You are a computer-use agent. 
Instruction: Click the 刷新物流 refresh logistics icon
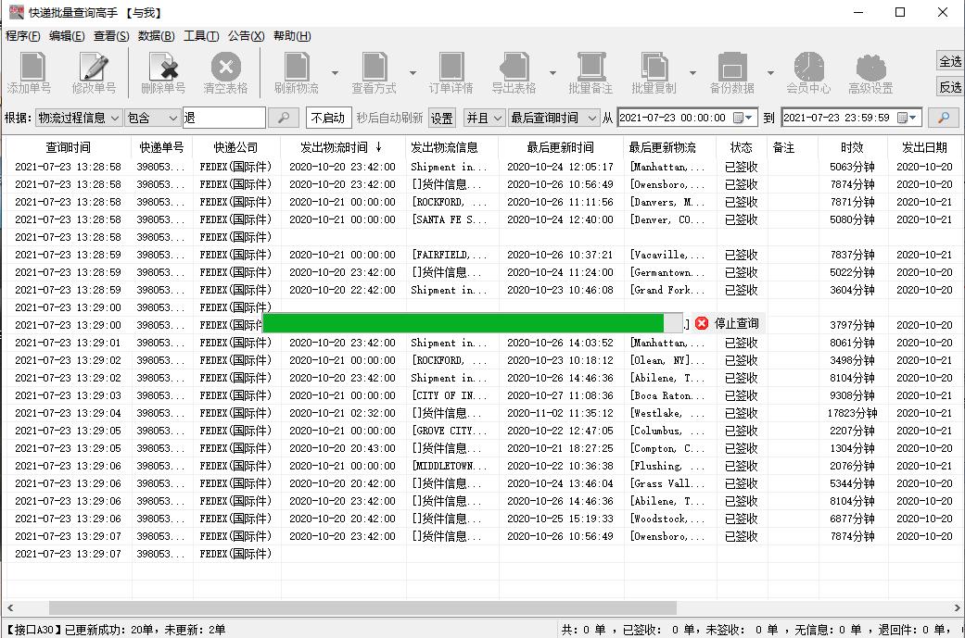(x=295, y=69)
